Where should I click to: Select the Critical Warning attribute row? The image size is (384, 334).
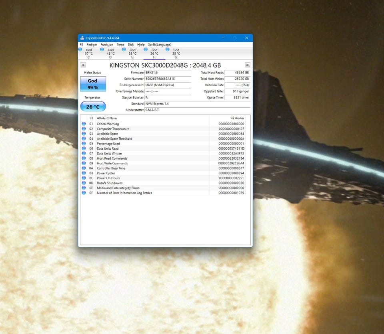click(163, 124)
